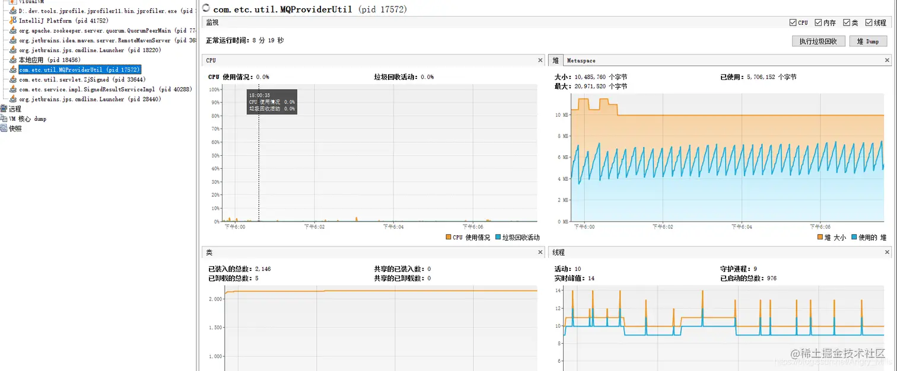Click 执行垃圾回收 perform GC button
Viewport: 897px width, 371px height.
(x=818, y=41)
